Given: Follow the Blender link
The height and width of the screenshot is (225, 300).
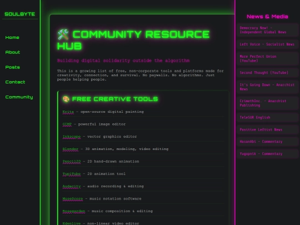Looking at the screenshot, I should 71,149.
